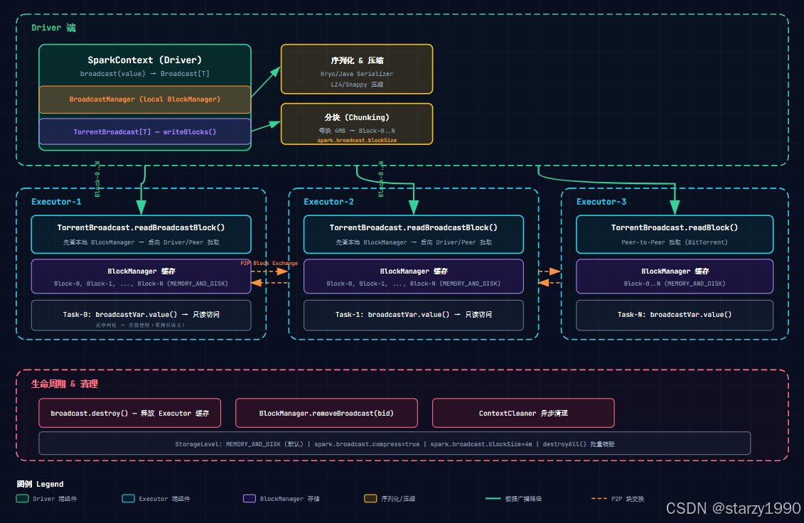Screen dimensions: 804x523
Task: Click the Peer-to-Peer 拉取 (BitTorrent) text
Action: coord(675,242)
